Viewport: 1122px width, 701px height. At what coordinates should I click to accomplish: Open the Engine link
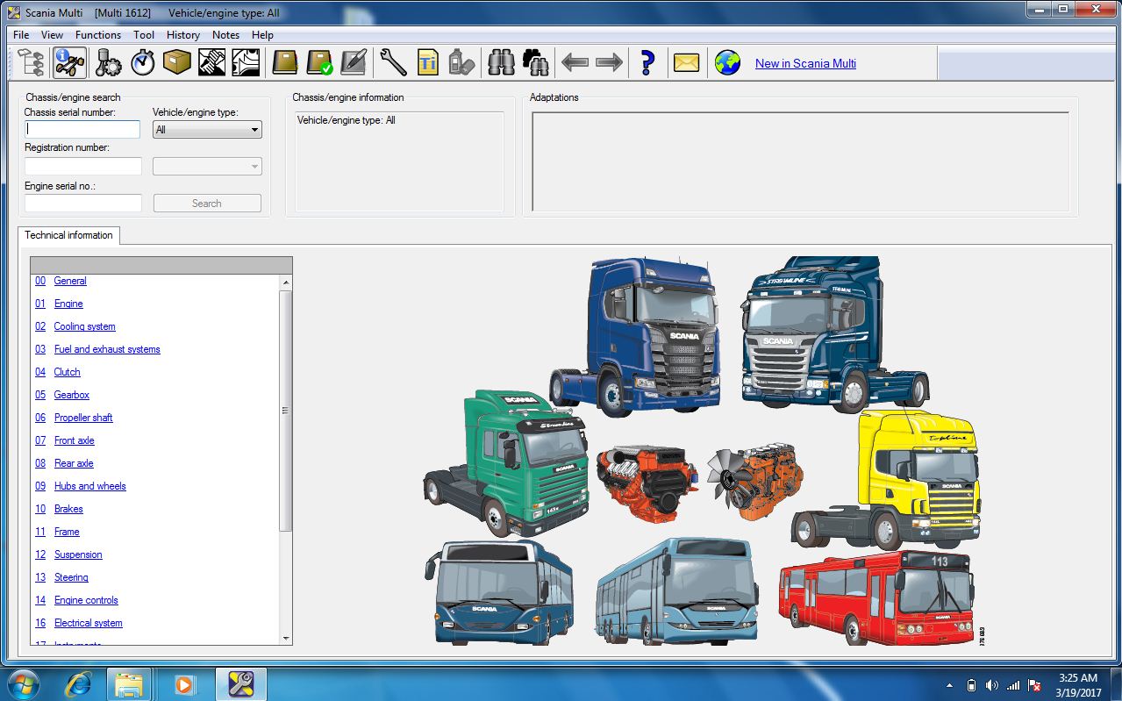(x=68, y=304)
